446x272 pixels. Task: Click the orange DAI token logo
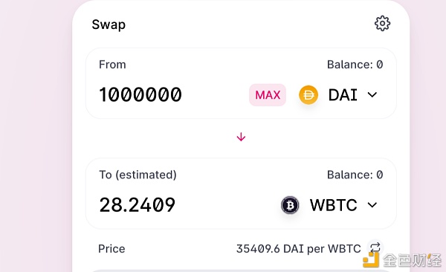click(x=308, y=94)
